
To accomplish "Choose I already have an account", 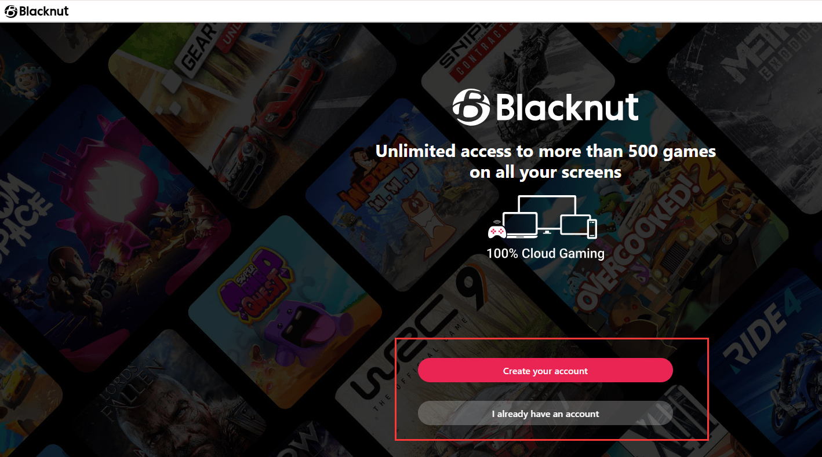I will [x=545, y=414].
